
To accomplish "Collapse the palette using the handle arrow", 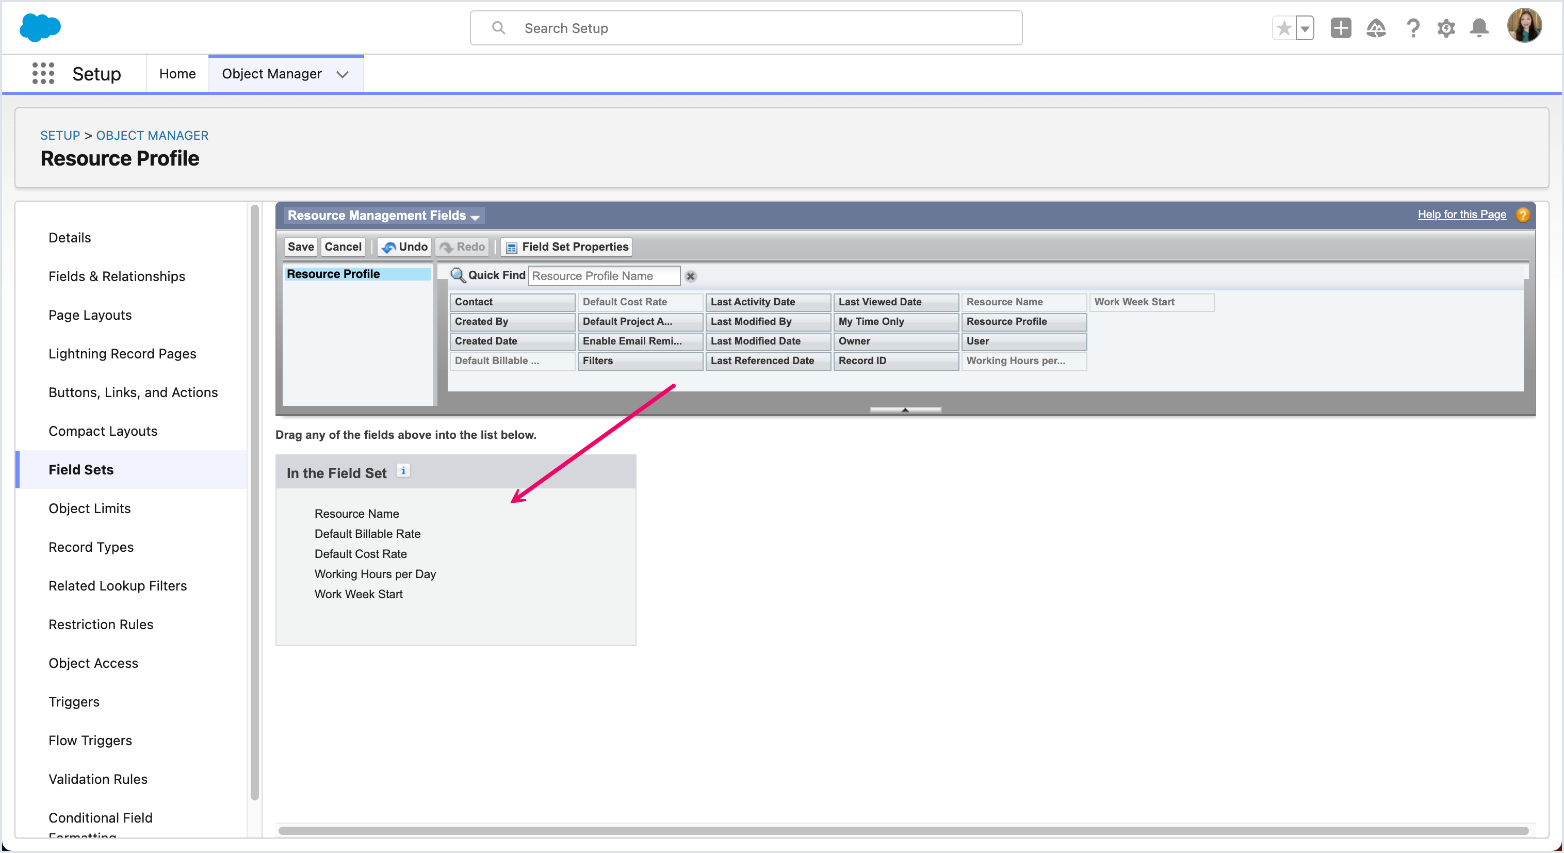I will coord(905,410).
